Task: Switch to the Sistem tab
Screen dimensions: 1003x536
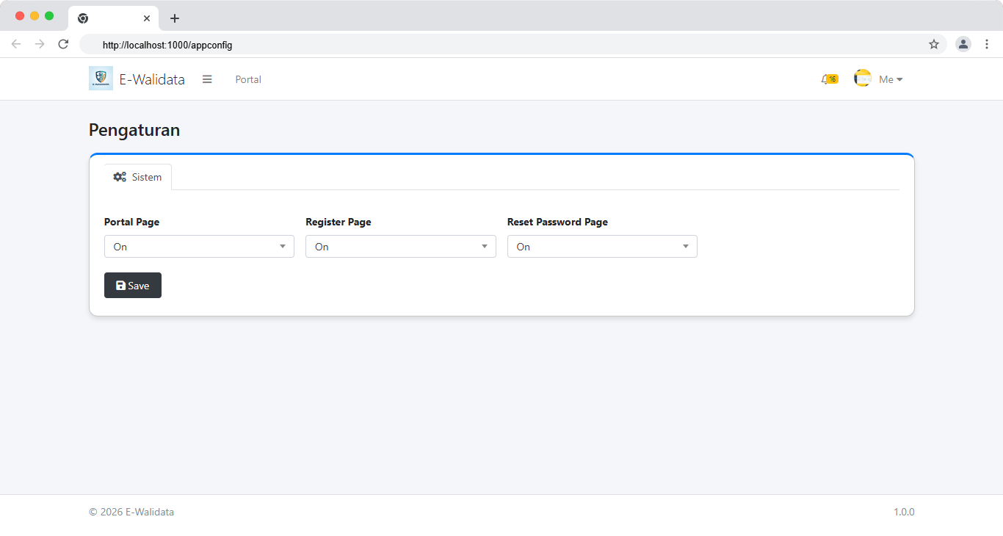Action: click(x=138, y=177)
